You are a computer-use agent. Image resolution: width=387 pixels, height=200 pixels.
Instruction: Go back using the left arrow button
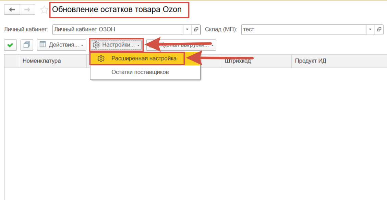(12, 10)
